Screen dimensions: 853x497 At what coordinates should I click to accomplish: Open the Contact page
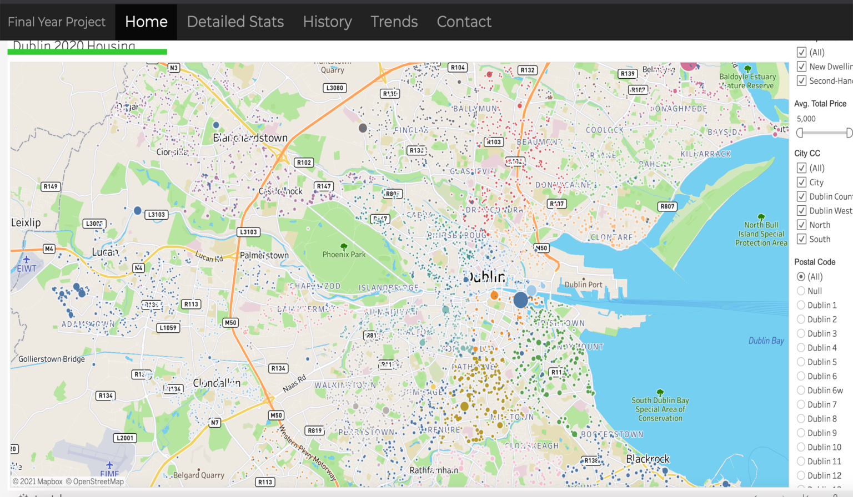464,22
